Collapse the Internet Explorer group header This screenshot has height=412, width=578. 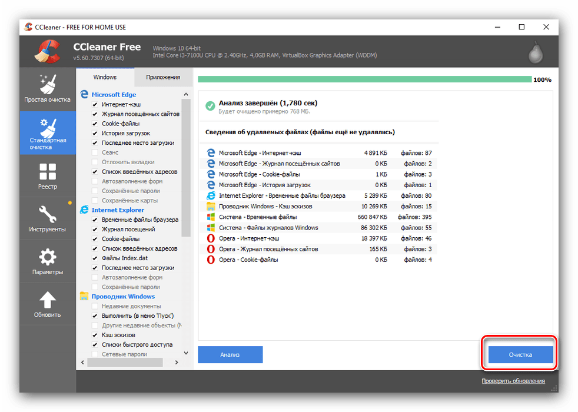pos(118,210)
